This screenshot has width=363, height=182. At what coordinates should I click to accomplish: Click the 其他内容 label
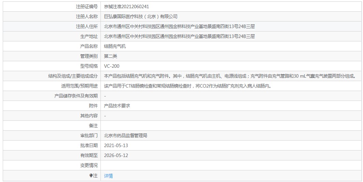(x=89, y=116)
